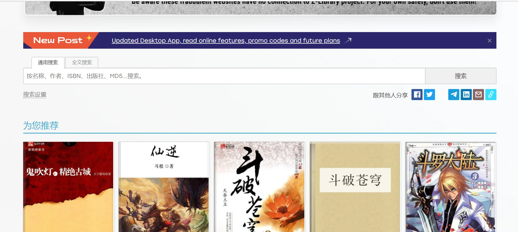Open 鬼吹灯 精绝古城 book cover

point(68,187)
